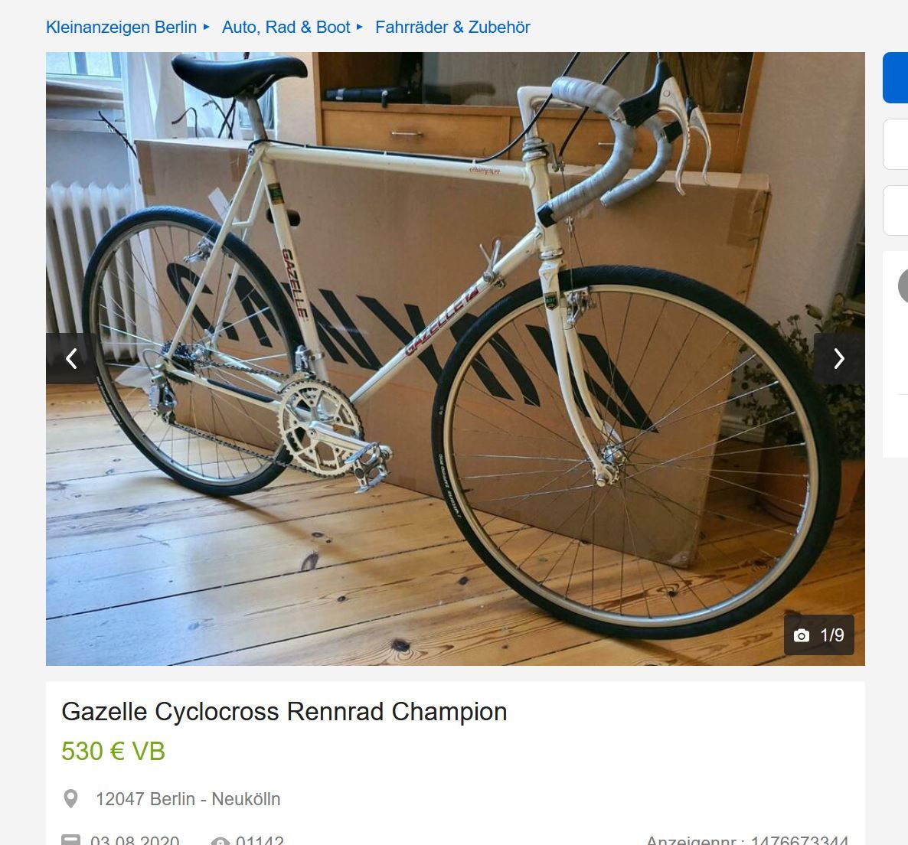Open the Fahrräder & Zubehör category
The width and height of the screenshot is (908, 845).
pyautogui.click(x=452, y=28)
